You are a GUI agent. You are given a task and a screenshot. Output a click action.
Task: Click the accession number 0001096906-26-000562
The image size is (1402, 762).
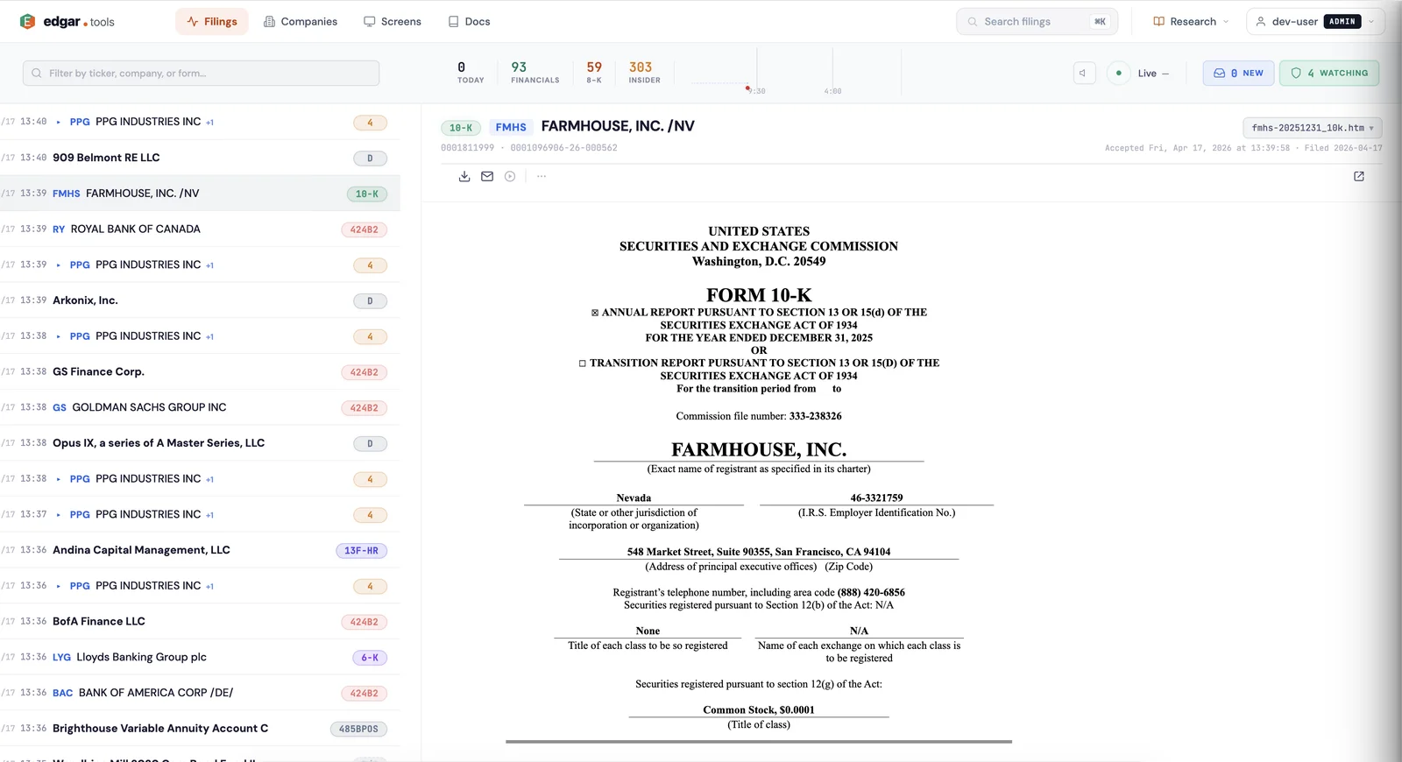click(563, 148)
